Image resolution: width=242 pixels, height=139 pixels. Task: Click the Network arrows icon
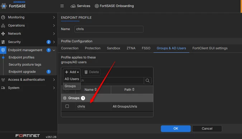click(3, 34)
